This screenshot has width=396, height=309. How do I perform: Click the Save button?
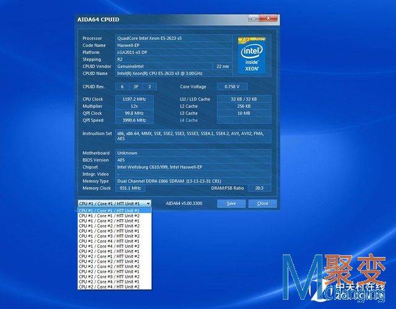pos(231,203)
